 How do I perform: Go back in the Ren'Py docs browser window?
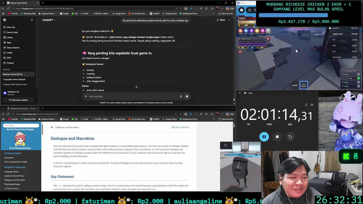coord(3,114)
